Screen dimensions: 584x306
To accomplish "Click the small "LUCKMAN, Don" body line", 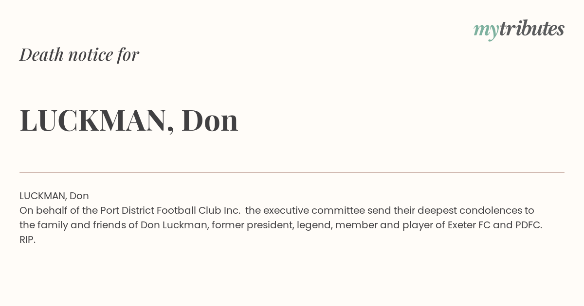I will click(54, 196).
